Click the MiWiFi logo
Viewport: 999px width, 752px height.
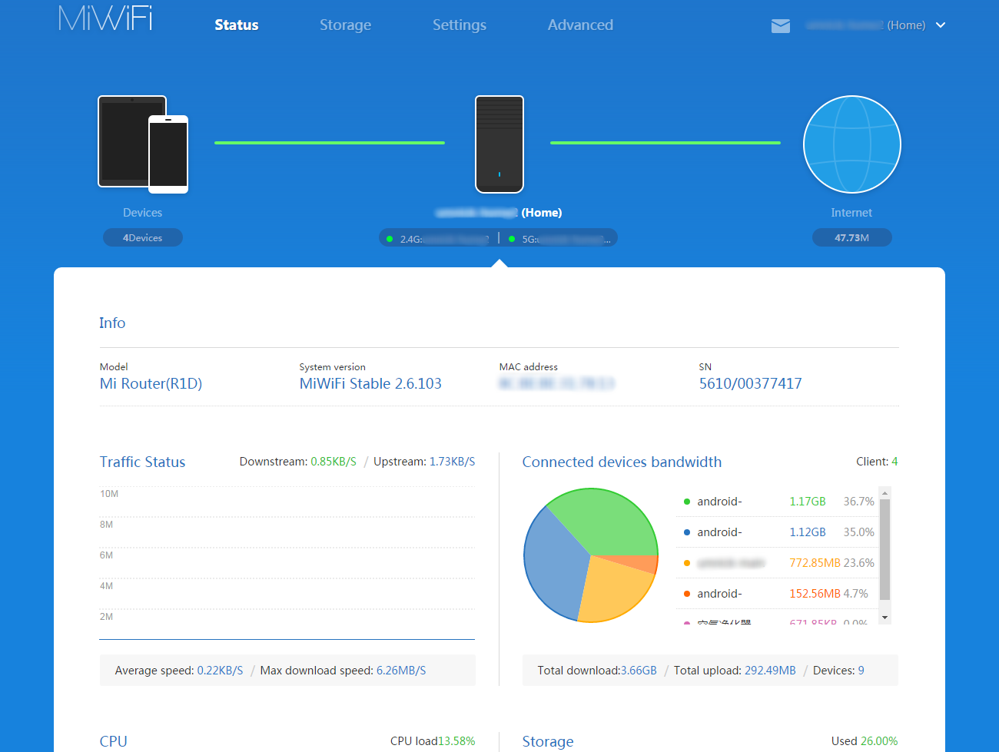click(x=105, y=18)
